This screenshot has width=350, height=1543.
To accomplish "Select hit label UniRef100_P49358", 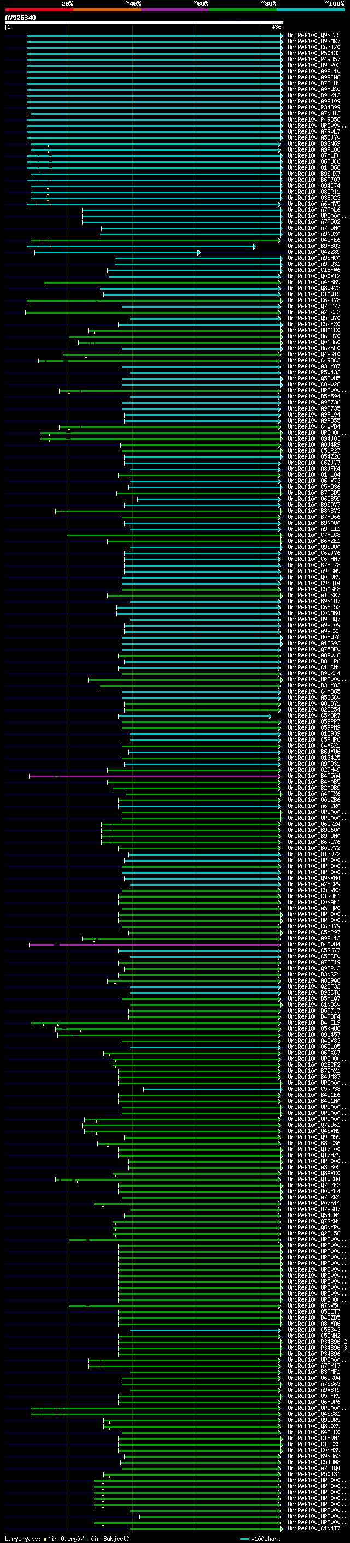I will pos(314,120).
